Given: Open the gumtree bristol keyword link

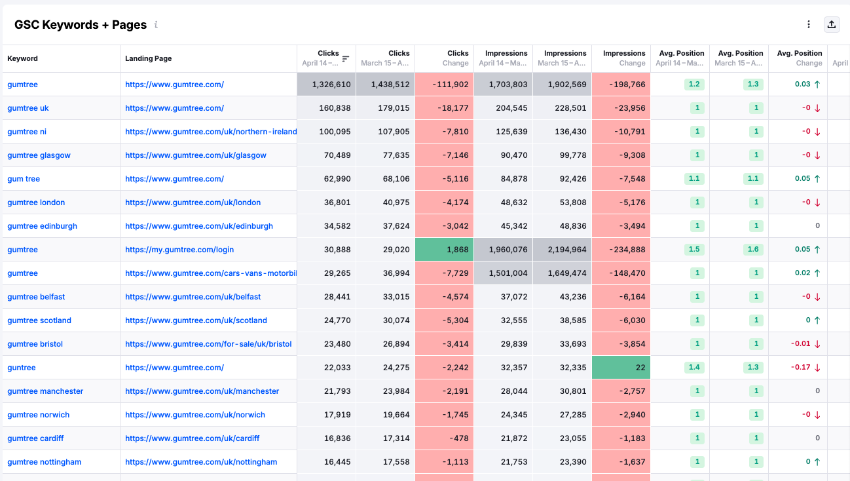Looking at the screenshot, I should pos(35,344).
